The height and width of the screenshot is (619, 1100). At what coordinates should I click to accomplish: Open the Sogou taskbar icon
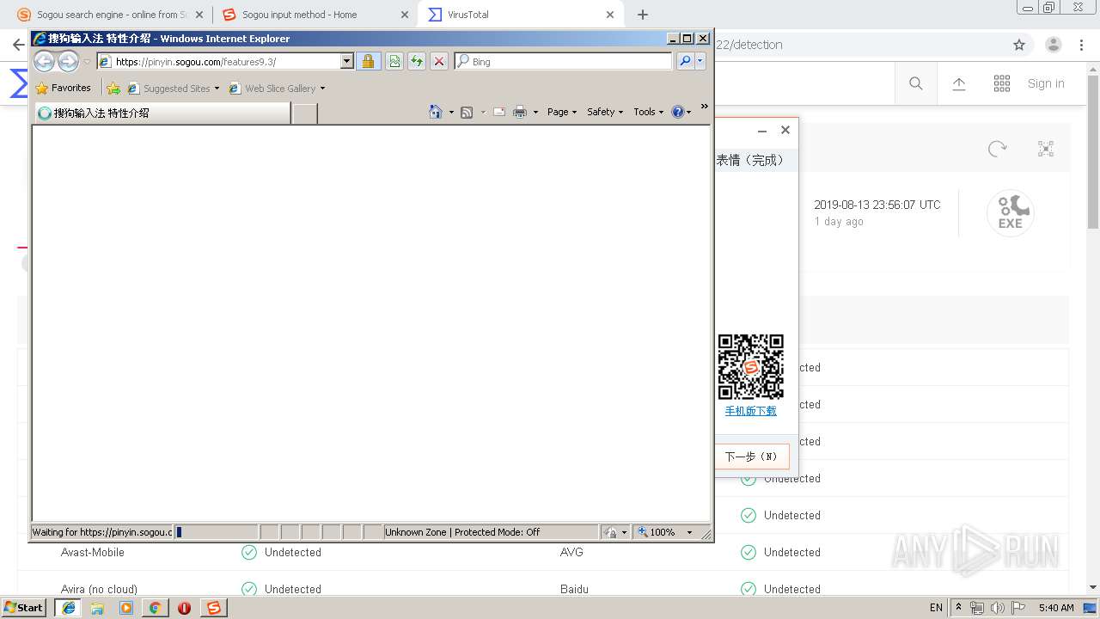click(214, 607)
